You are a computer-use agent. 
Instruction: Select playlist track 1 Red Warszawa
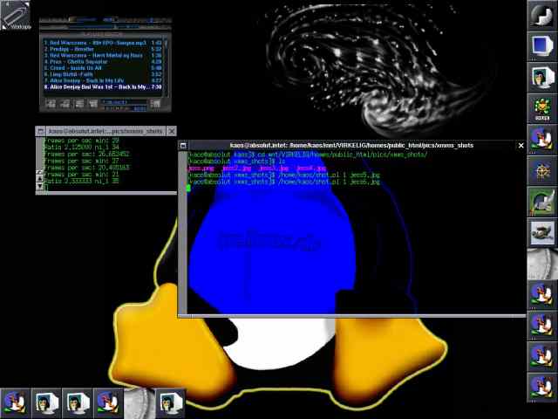click(x=103, y=43)
